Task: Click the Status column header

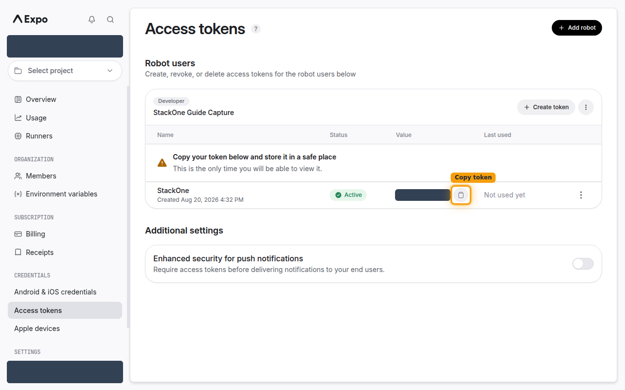Action: (x=338, y=135)
